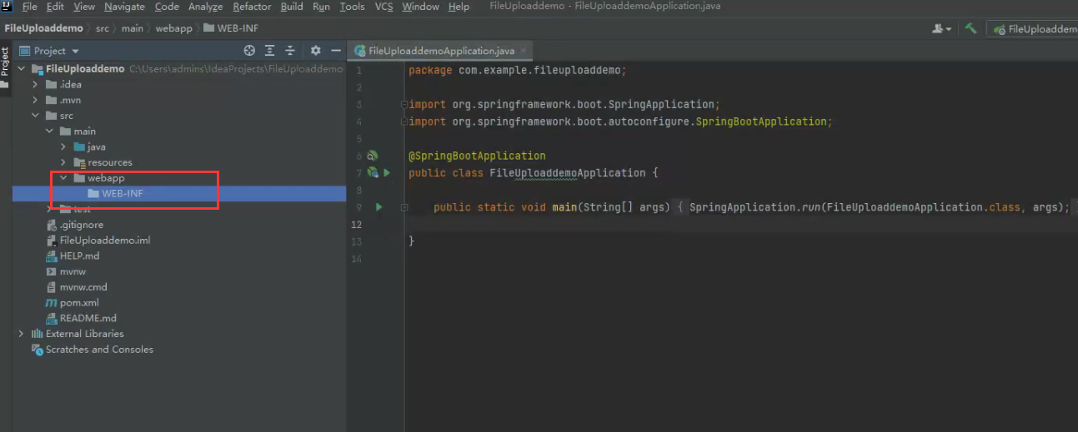Click the Select Opened File crosshair icon
Screen dimensions: 1078x432
click(x=248, y=51)
